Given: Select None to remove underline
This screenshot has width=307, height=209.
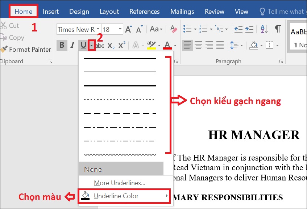Looking at the screenshot, I should (121, 169).
